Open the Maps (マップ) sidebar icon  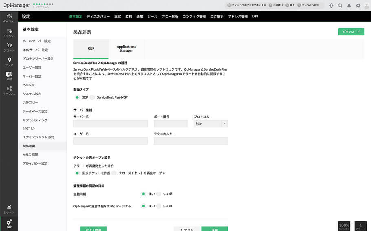pos(9,62)
